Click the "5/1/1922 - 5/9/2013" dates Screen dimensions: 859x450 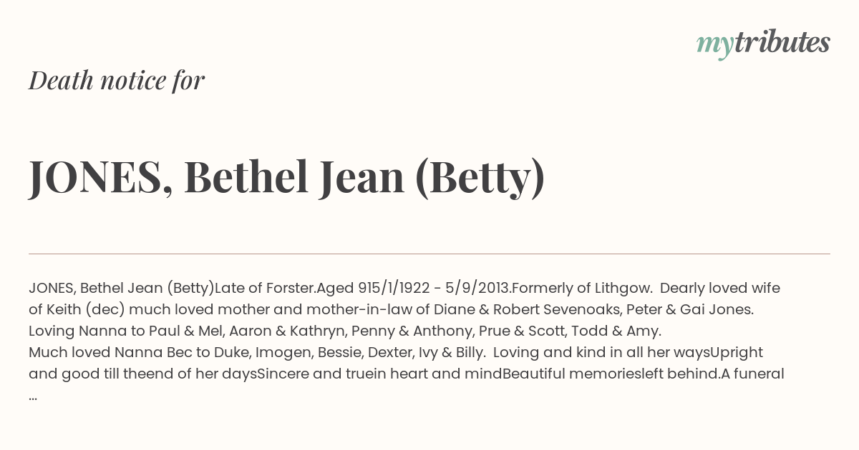439,288
